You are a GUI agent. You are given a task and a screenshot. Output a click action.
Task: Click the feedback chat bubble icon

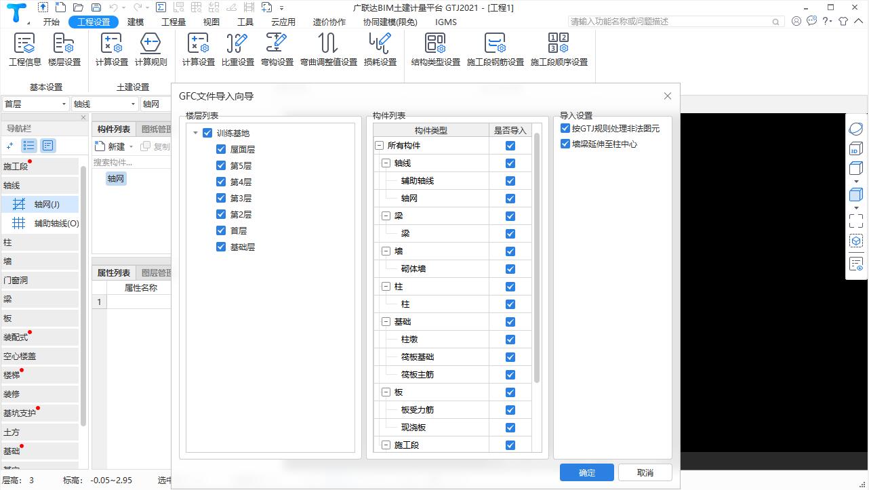coord(811,22)
